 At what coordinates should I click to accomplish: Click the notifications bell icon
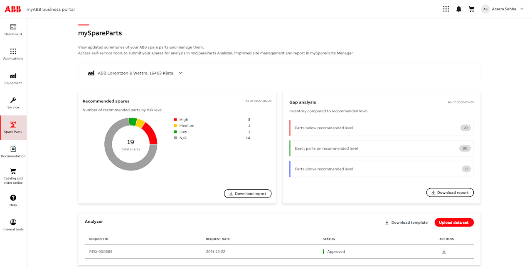point(459,9)
